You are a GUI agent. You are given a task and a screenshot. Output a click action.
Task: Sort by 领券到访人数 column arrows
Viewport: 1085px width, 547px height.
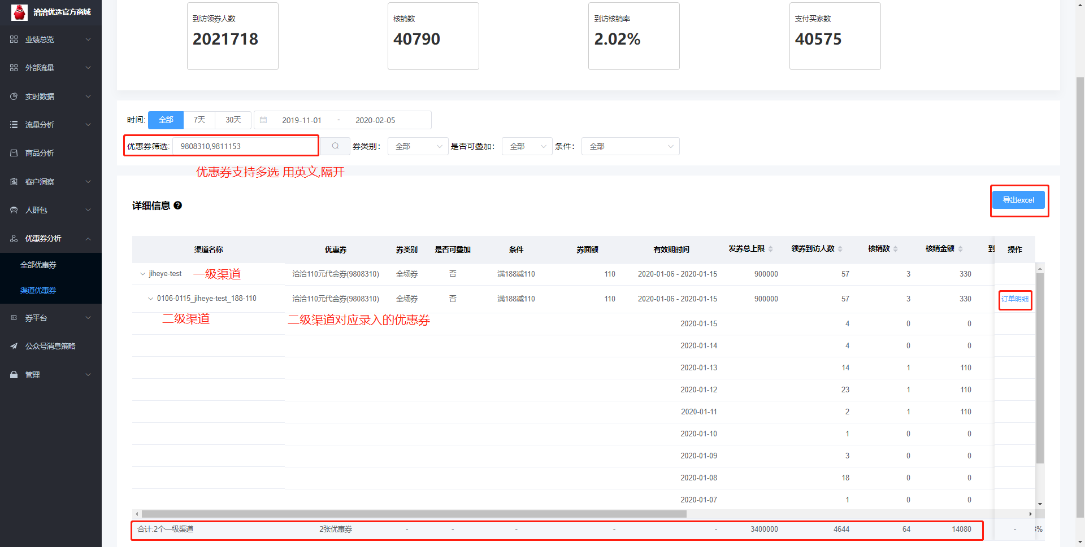tap(840, 249)
